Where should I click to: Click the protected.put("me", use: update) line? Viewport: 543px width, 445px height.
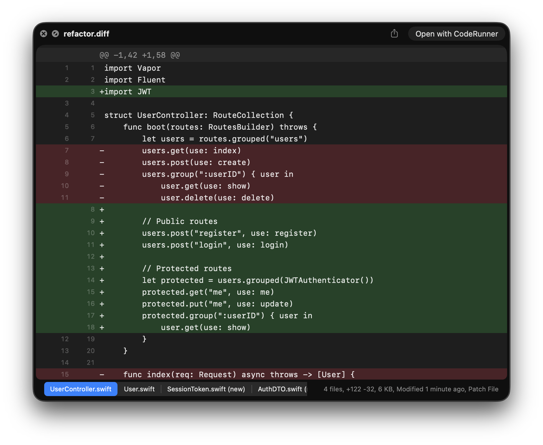(x=217, y=304)
